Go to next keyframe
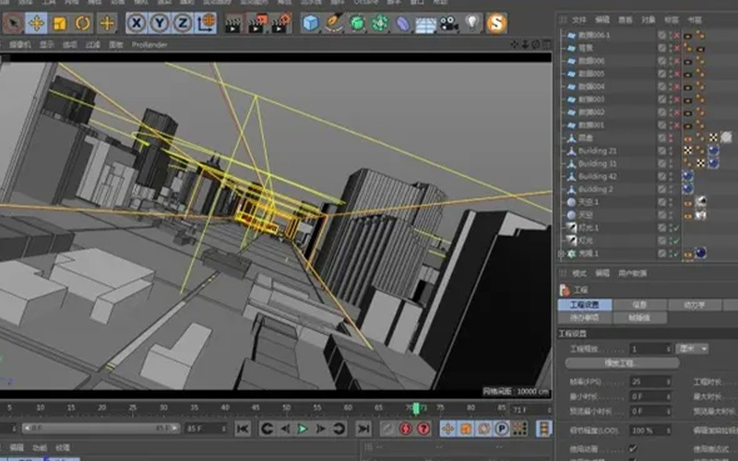738x461 pixels. (x=339, y=429)
